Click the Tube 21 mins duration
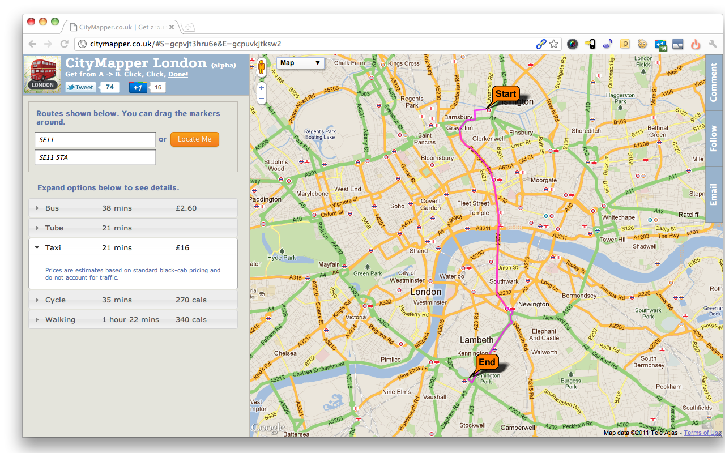725x453 pixels. 117,228
